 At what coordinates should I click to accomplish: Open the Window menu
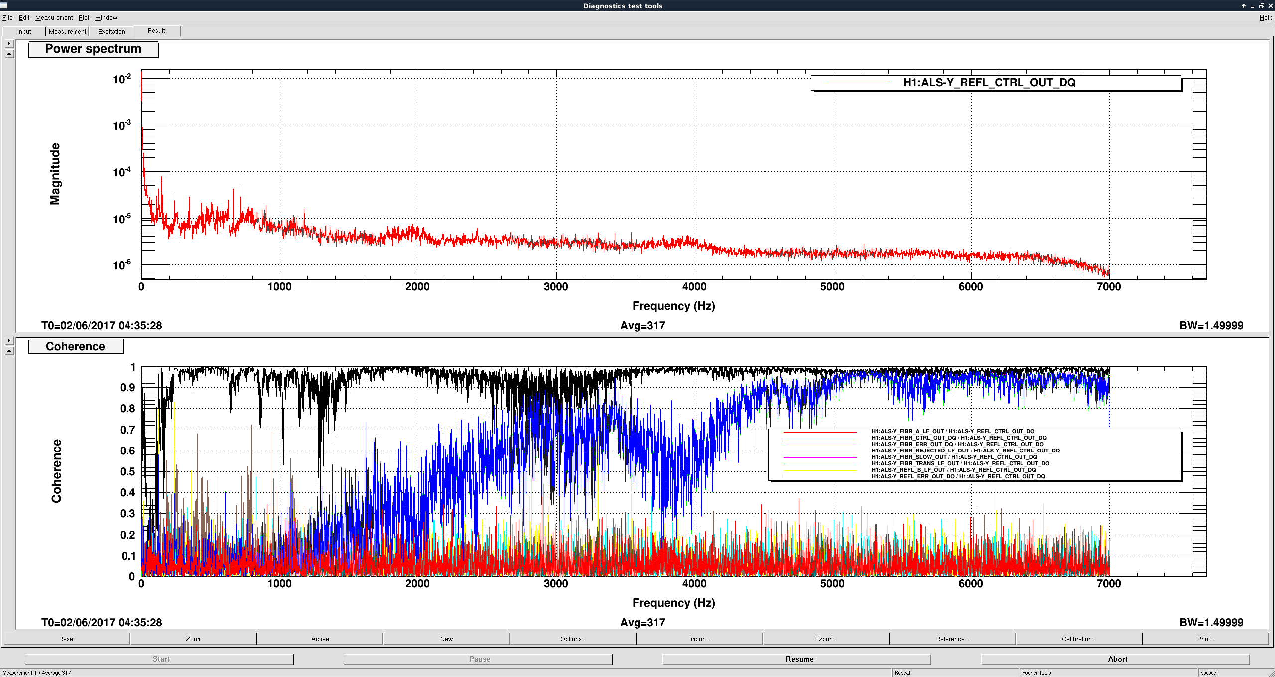coord(106,18)
